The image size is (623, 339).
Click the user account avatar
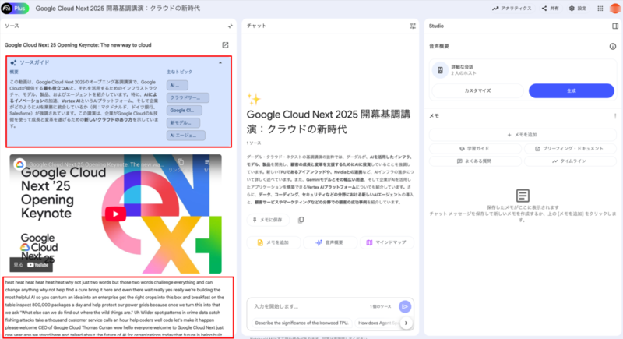615,9
